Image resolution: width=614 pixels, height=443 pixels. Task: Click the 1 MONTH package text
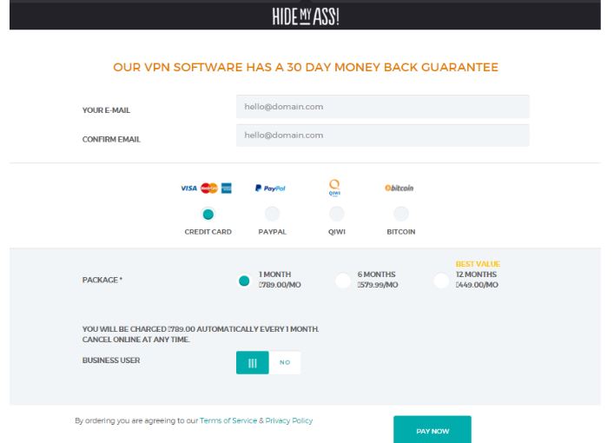pos(275,274)
